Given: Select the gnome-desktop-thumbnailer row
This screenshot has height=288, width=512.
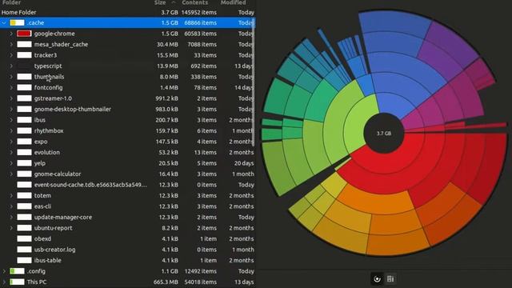Looking at the screenshot, I should click(x=127, y=109).
